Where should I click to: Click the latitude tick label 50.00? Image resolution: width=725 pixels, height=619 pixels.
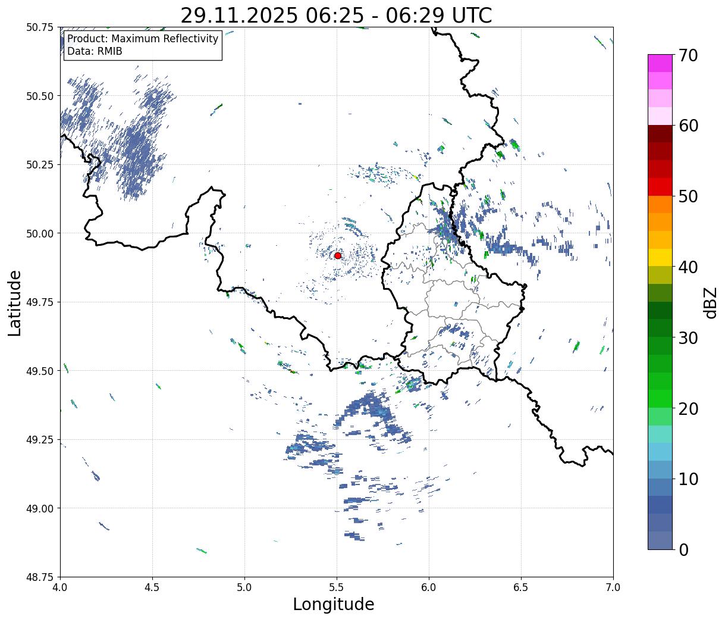point(40,233)
